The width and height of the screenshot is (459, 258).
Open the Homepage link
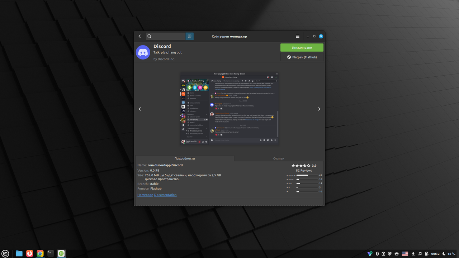pos(145,195)
